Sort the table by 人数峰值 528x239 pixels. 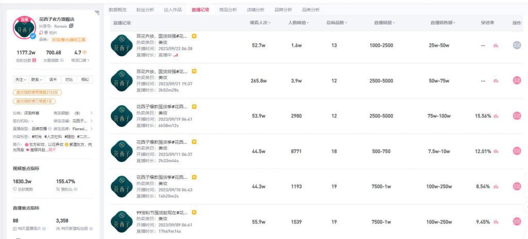tap(299, 23)
